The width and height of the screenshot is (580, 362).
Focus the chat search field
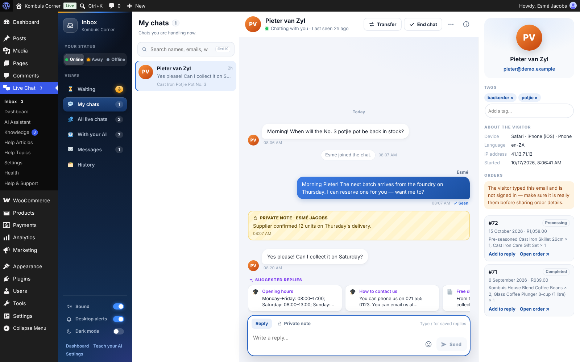(x=186, y=49)
